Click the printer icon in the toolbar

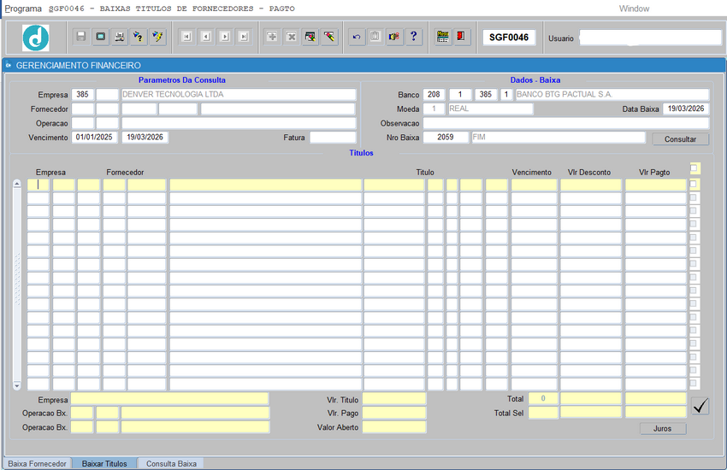119,37
